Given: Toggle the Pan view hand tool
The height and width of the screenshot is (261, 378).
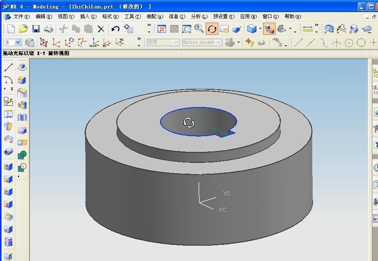Looking at the screenshot, I should click(x=224, y=29).
